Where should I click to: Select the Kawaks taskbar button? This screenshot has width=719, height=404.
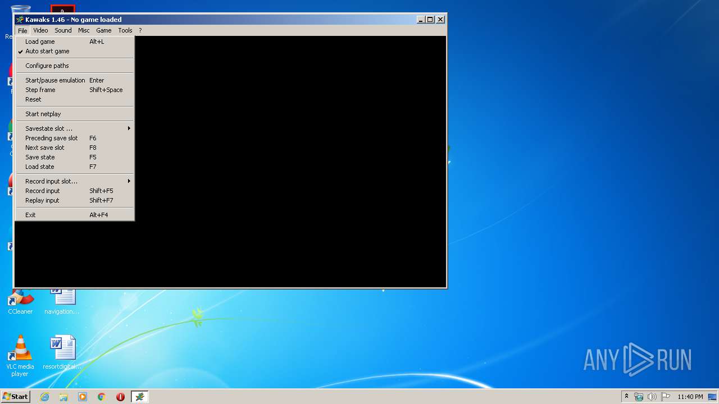click(x=139, y=397)
